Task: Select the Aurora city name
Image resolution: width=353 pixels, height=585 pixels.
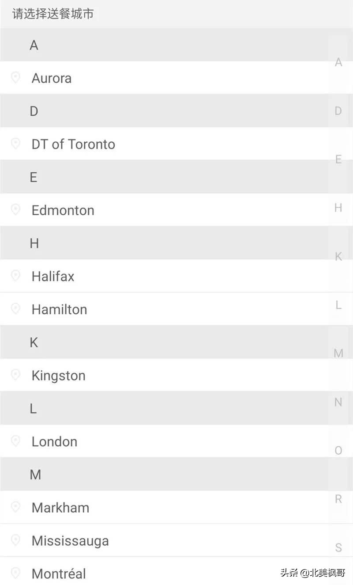Action: tap(52, 78)
